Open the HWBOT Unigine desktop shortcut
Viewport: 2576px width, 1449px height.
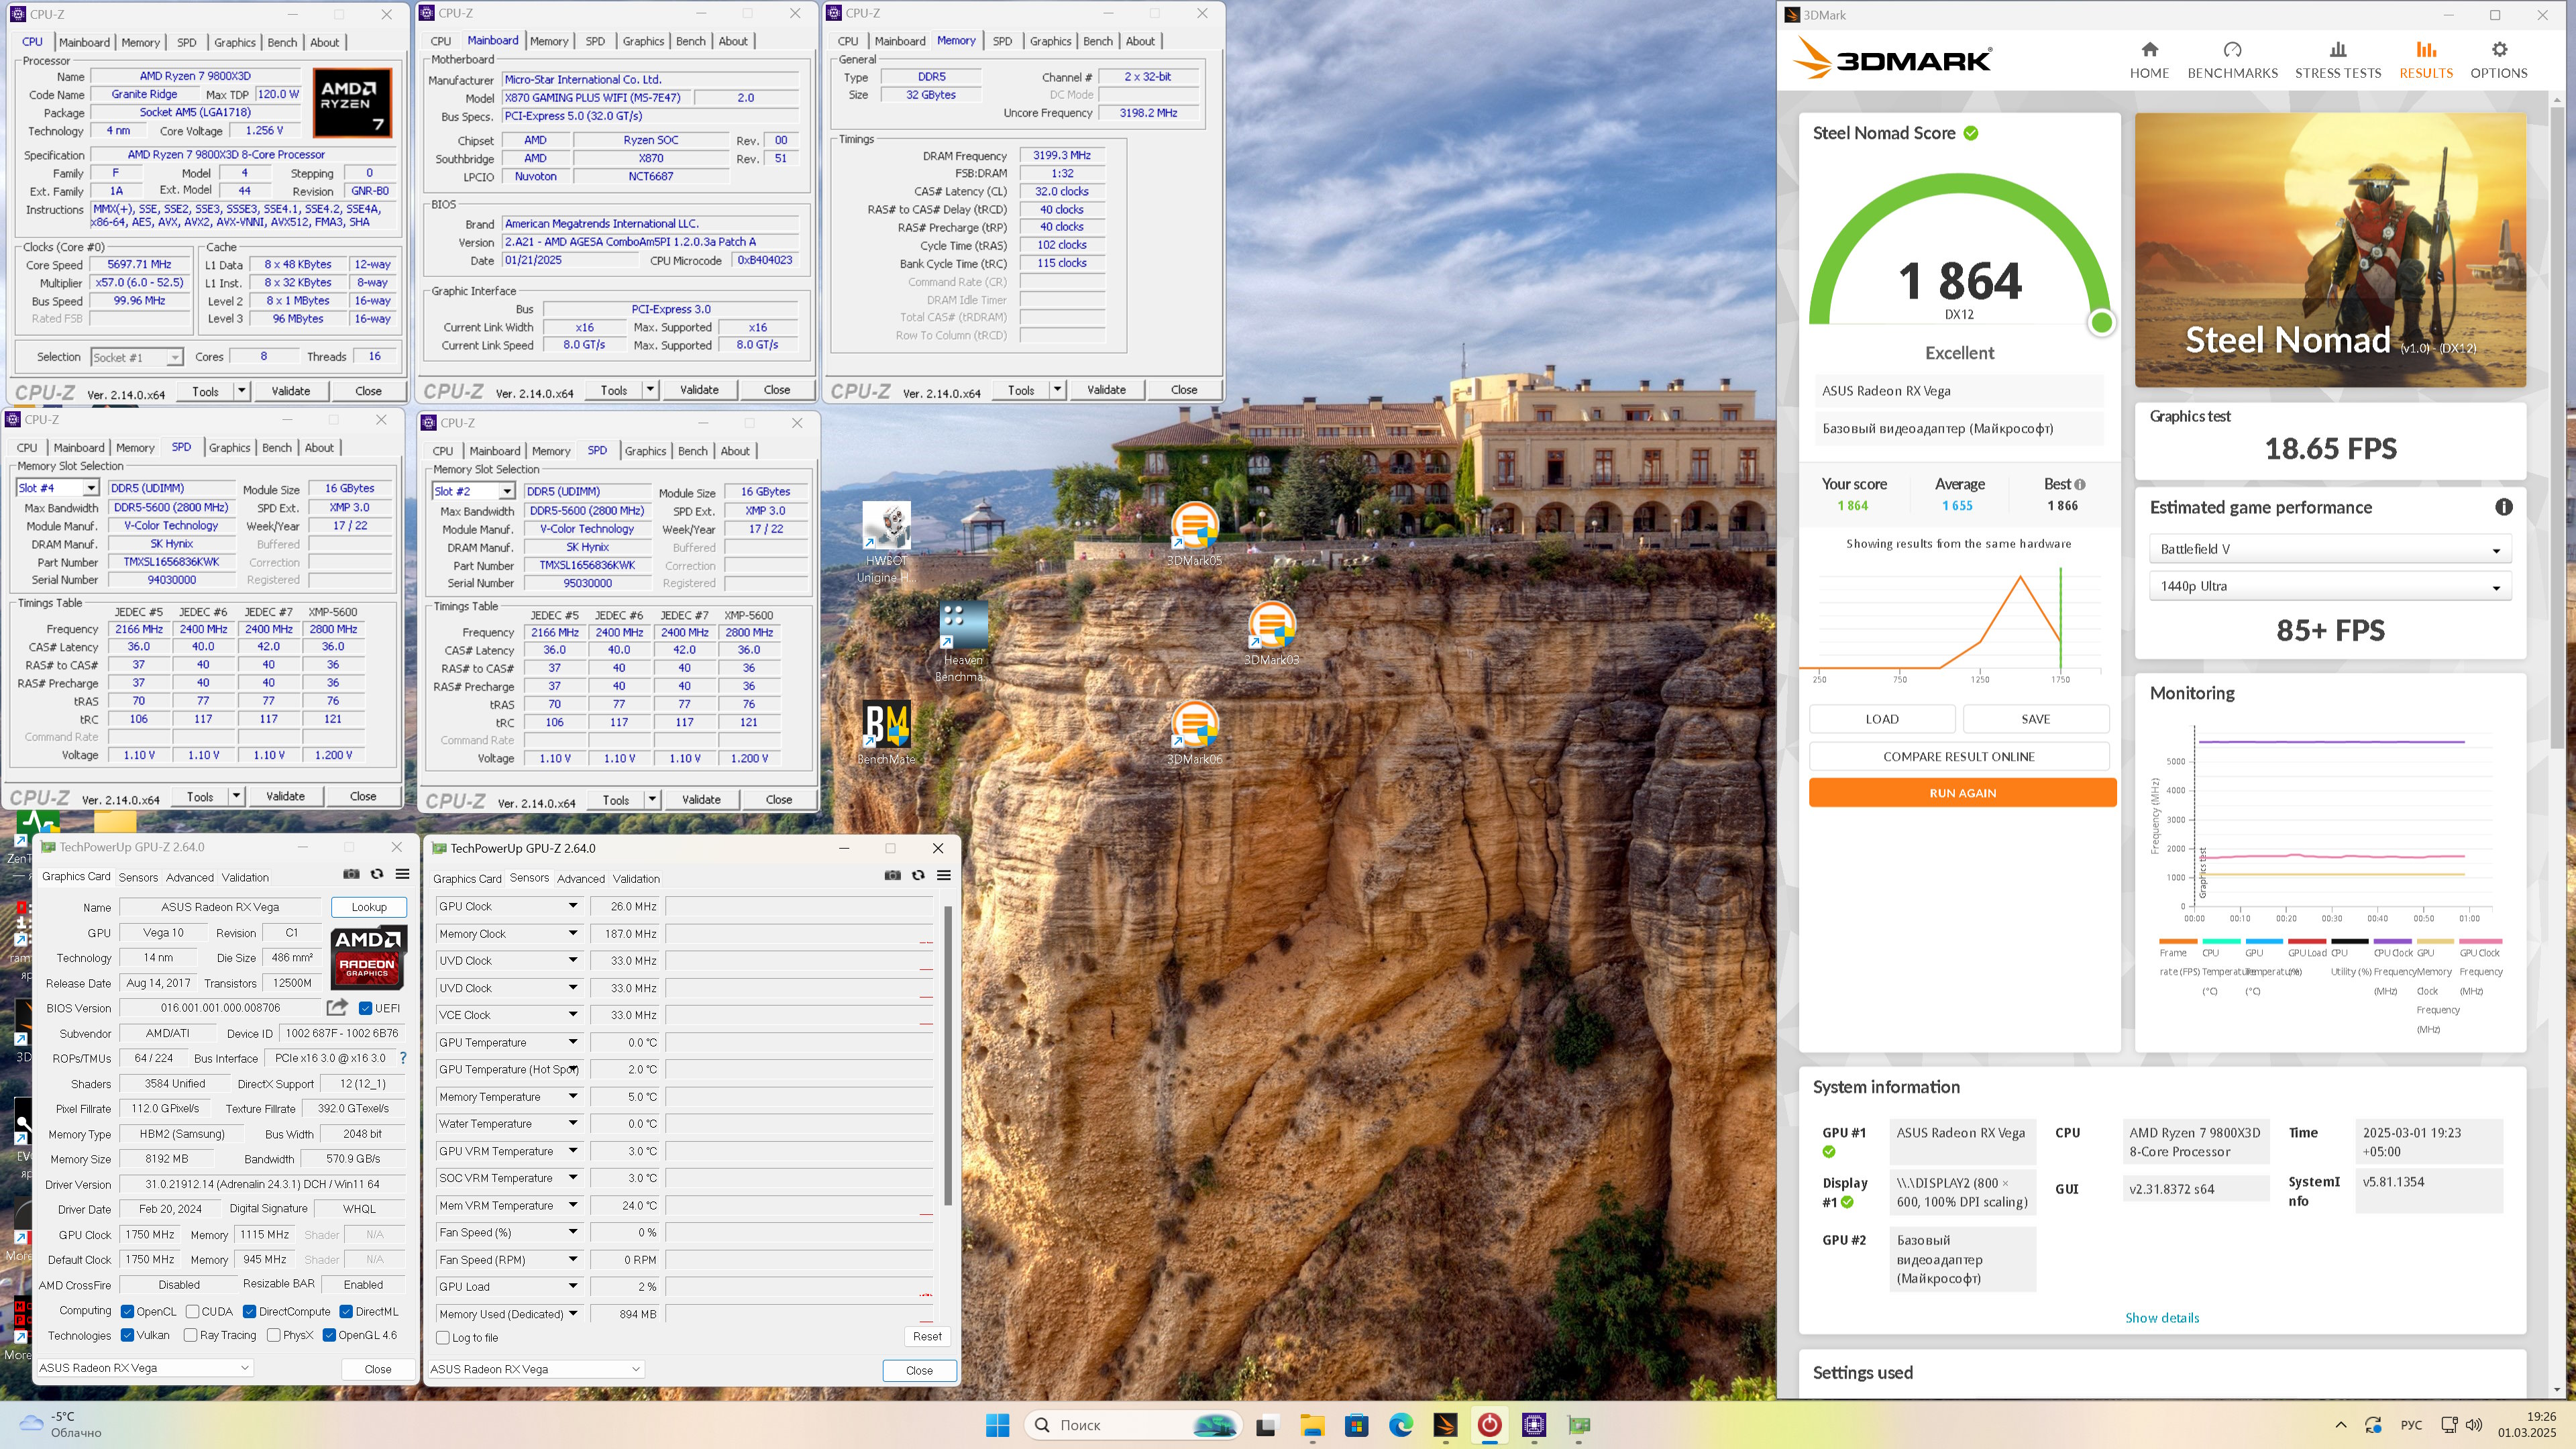click(x=886, y=542)
